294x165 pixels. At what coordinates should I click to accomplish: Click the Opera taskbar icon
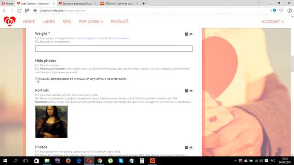89,161
